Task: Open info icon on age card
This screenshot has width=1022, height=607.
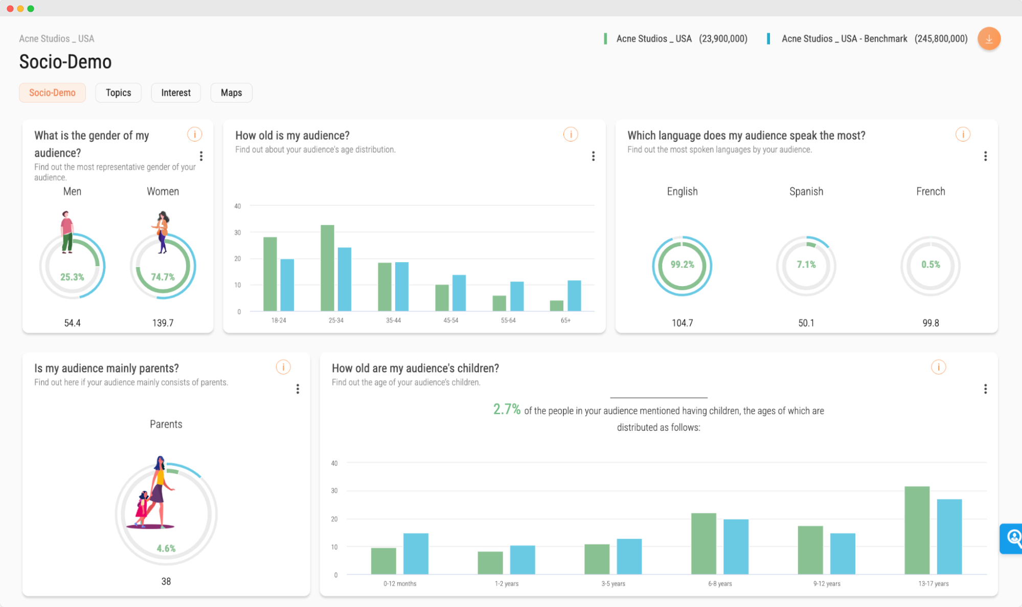Action: click(571, 134)
